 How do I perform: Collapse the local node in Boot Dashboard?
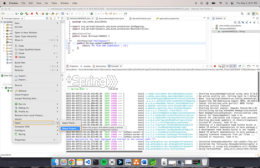tap(2, 88)
